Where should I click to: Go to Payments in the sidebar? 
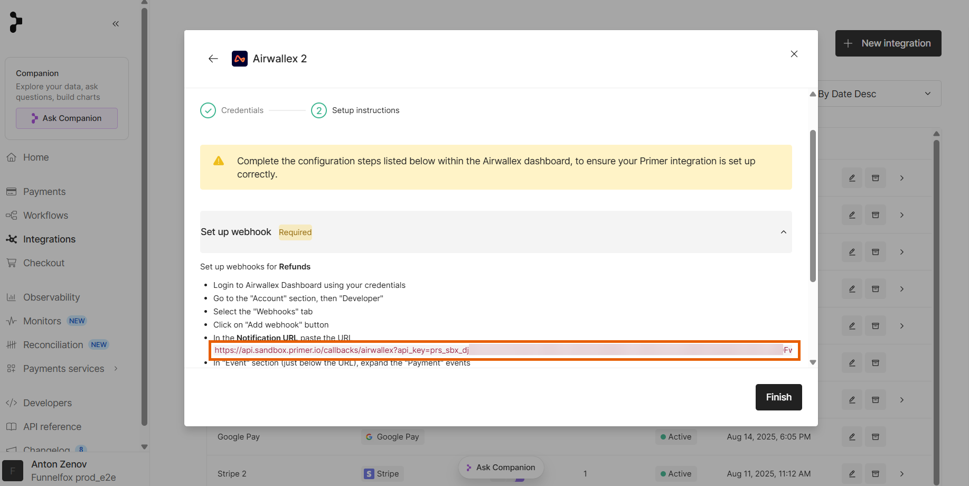tap(44, 192)
